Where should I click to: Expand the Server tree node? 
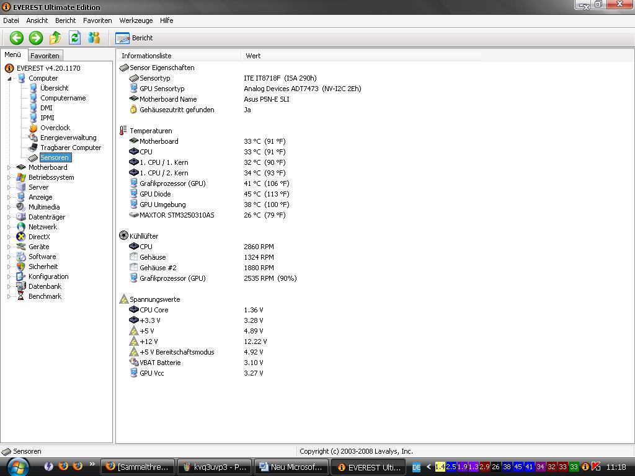tap(9, 187)
